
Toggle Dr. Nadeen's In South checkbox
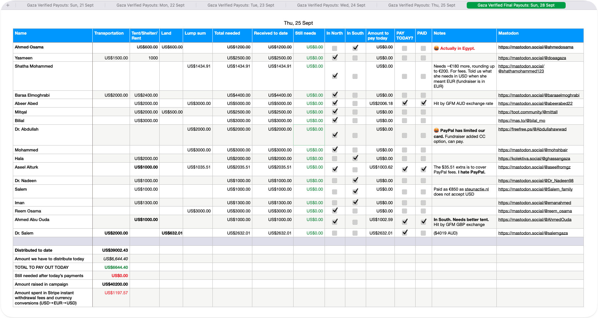355,180
